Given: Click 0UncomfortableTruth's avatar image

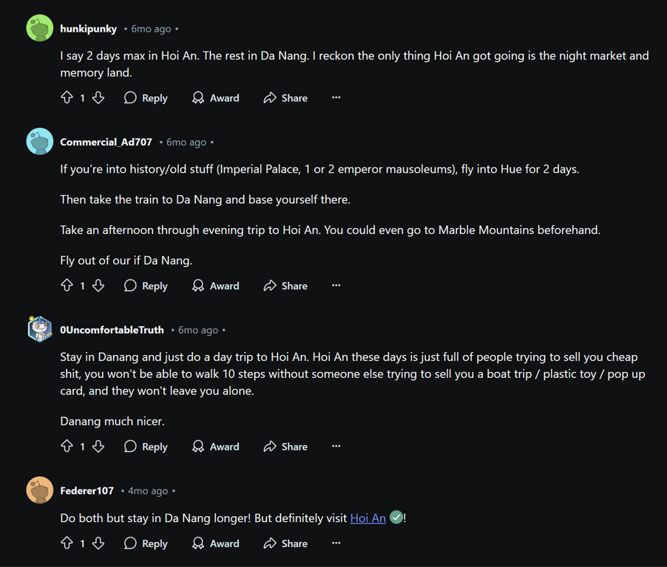Looking at the screenshot, I should click(x=40, y=330).
